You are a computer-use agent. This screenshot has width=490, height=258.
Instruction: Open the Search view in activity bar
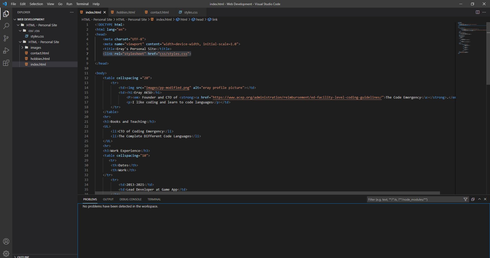[6, 26]
